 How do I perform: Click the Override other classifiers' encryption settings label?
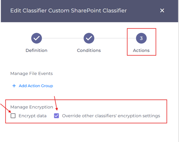[111, 116]
